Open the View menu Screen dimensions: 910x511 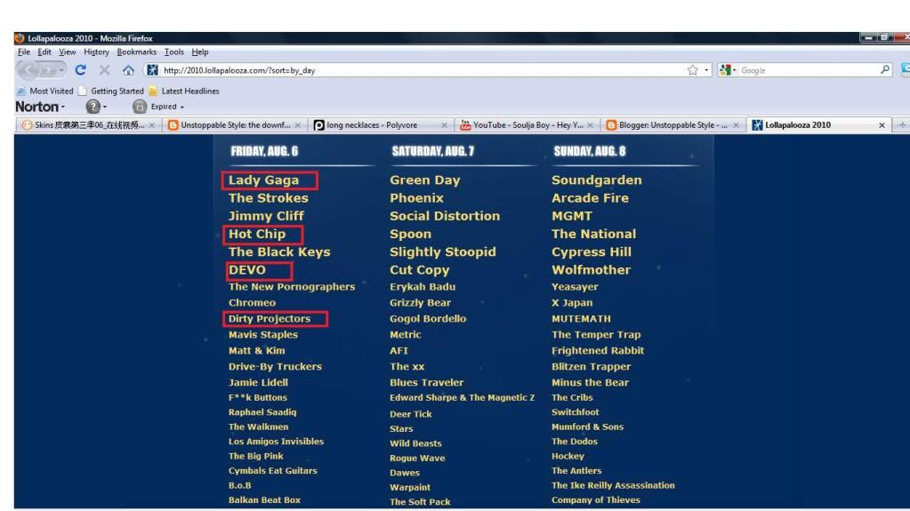tap(68, 52)
